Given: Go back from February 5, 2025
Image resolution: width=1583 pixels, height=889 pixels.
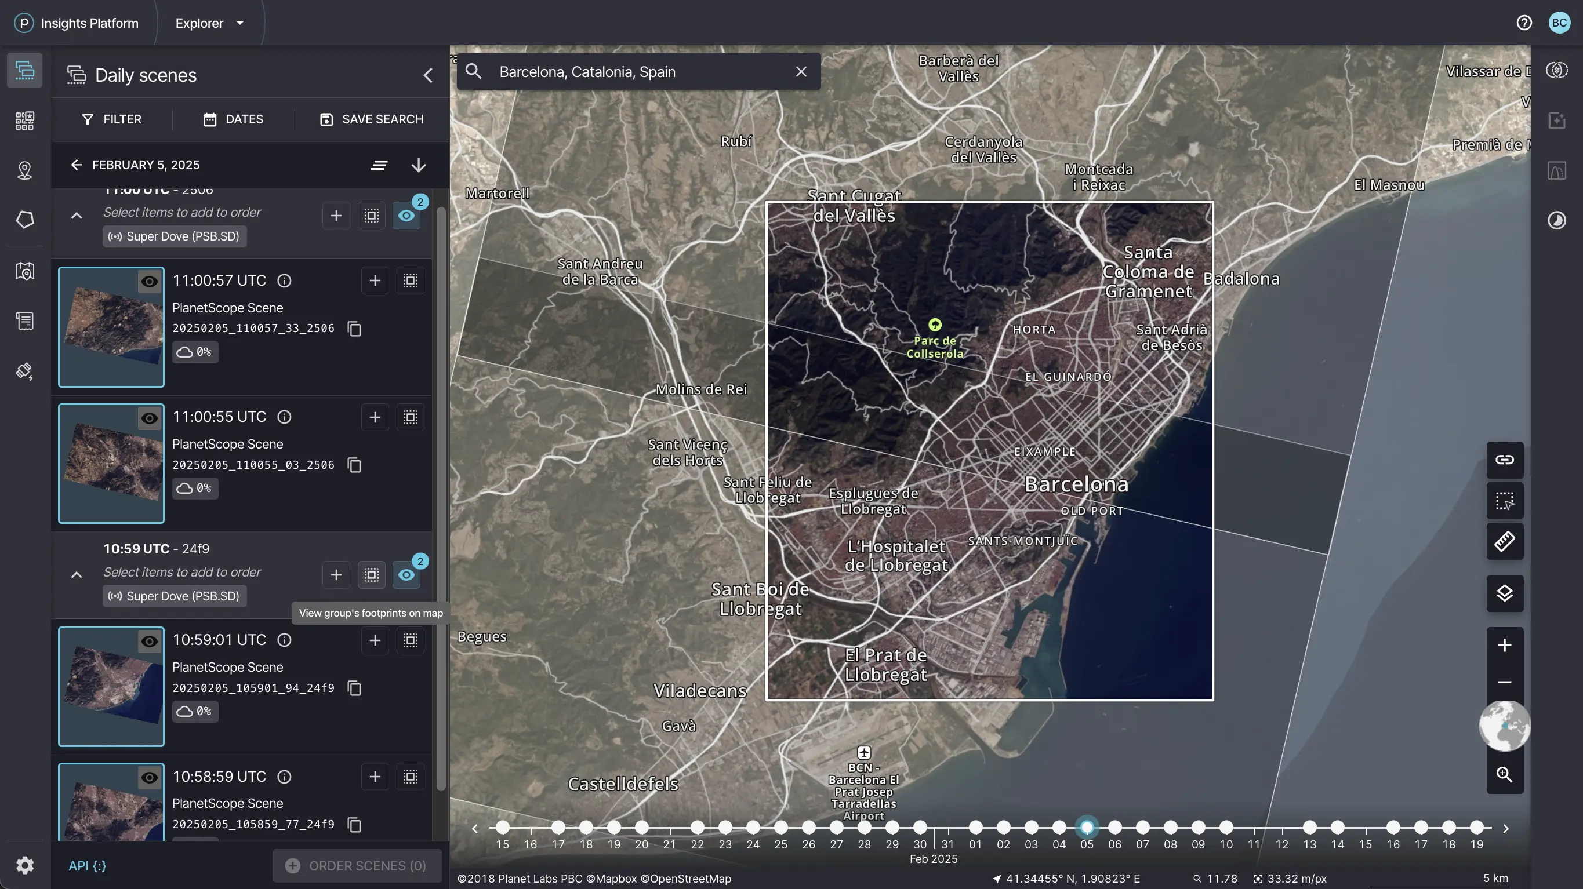Looking at the screenshot, I should (x=76, y=165).
